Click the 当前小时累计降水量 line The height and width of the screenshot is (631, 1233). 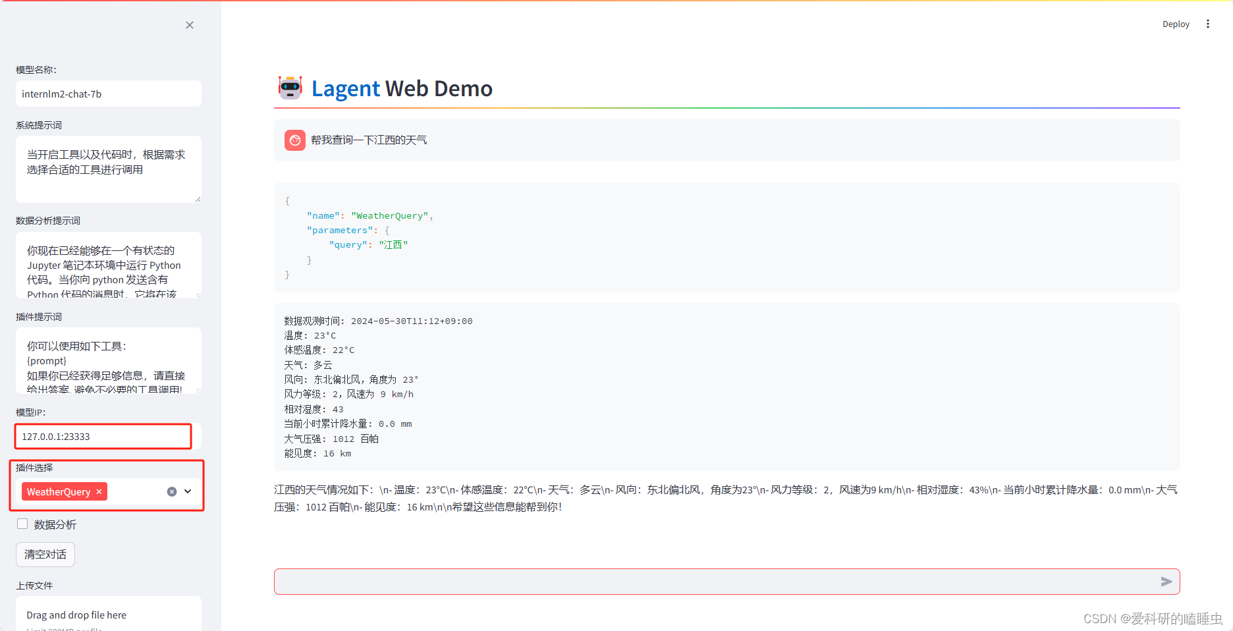[348, 424]
